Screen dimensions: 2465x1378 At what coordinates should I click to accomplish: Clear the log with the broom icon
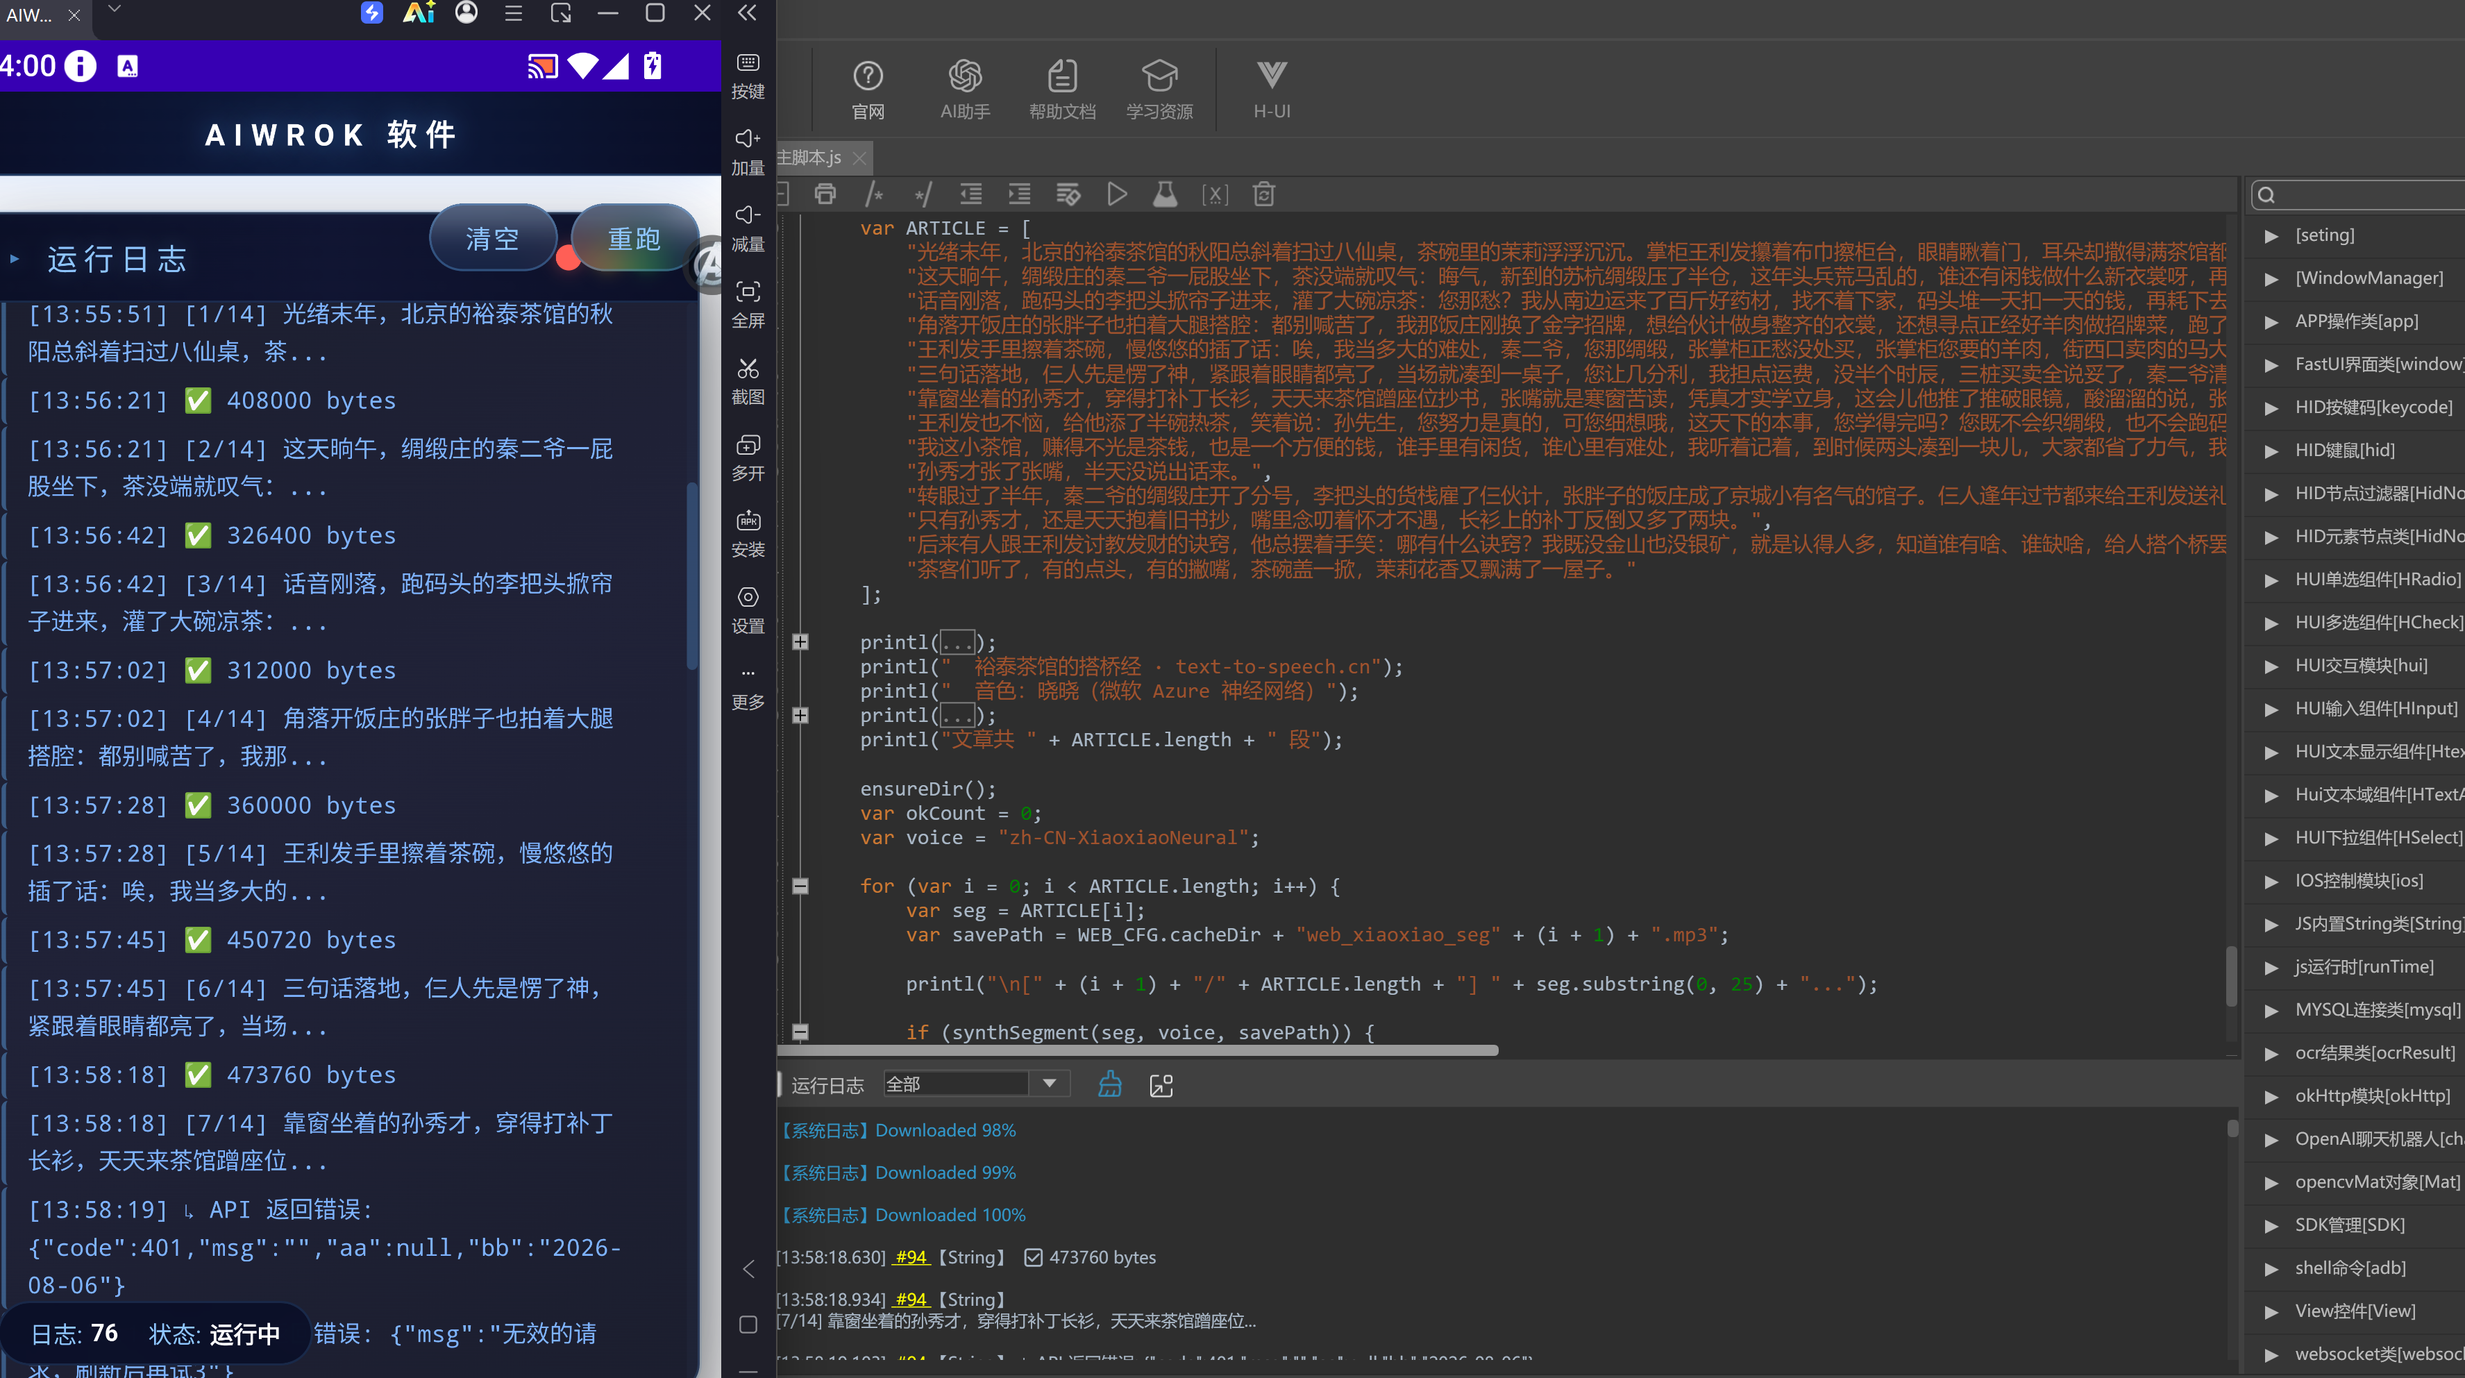[x=1110, y=1084]
